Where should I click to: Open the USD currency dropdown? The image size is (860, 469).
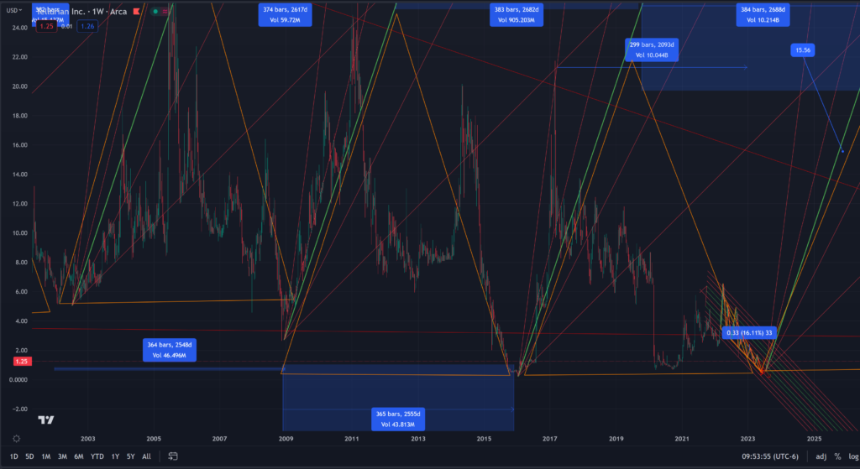coord(15,12)
